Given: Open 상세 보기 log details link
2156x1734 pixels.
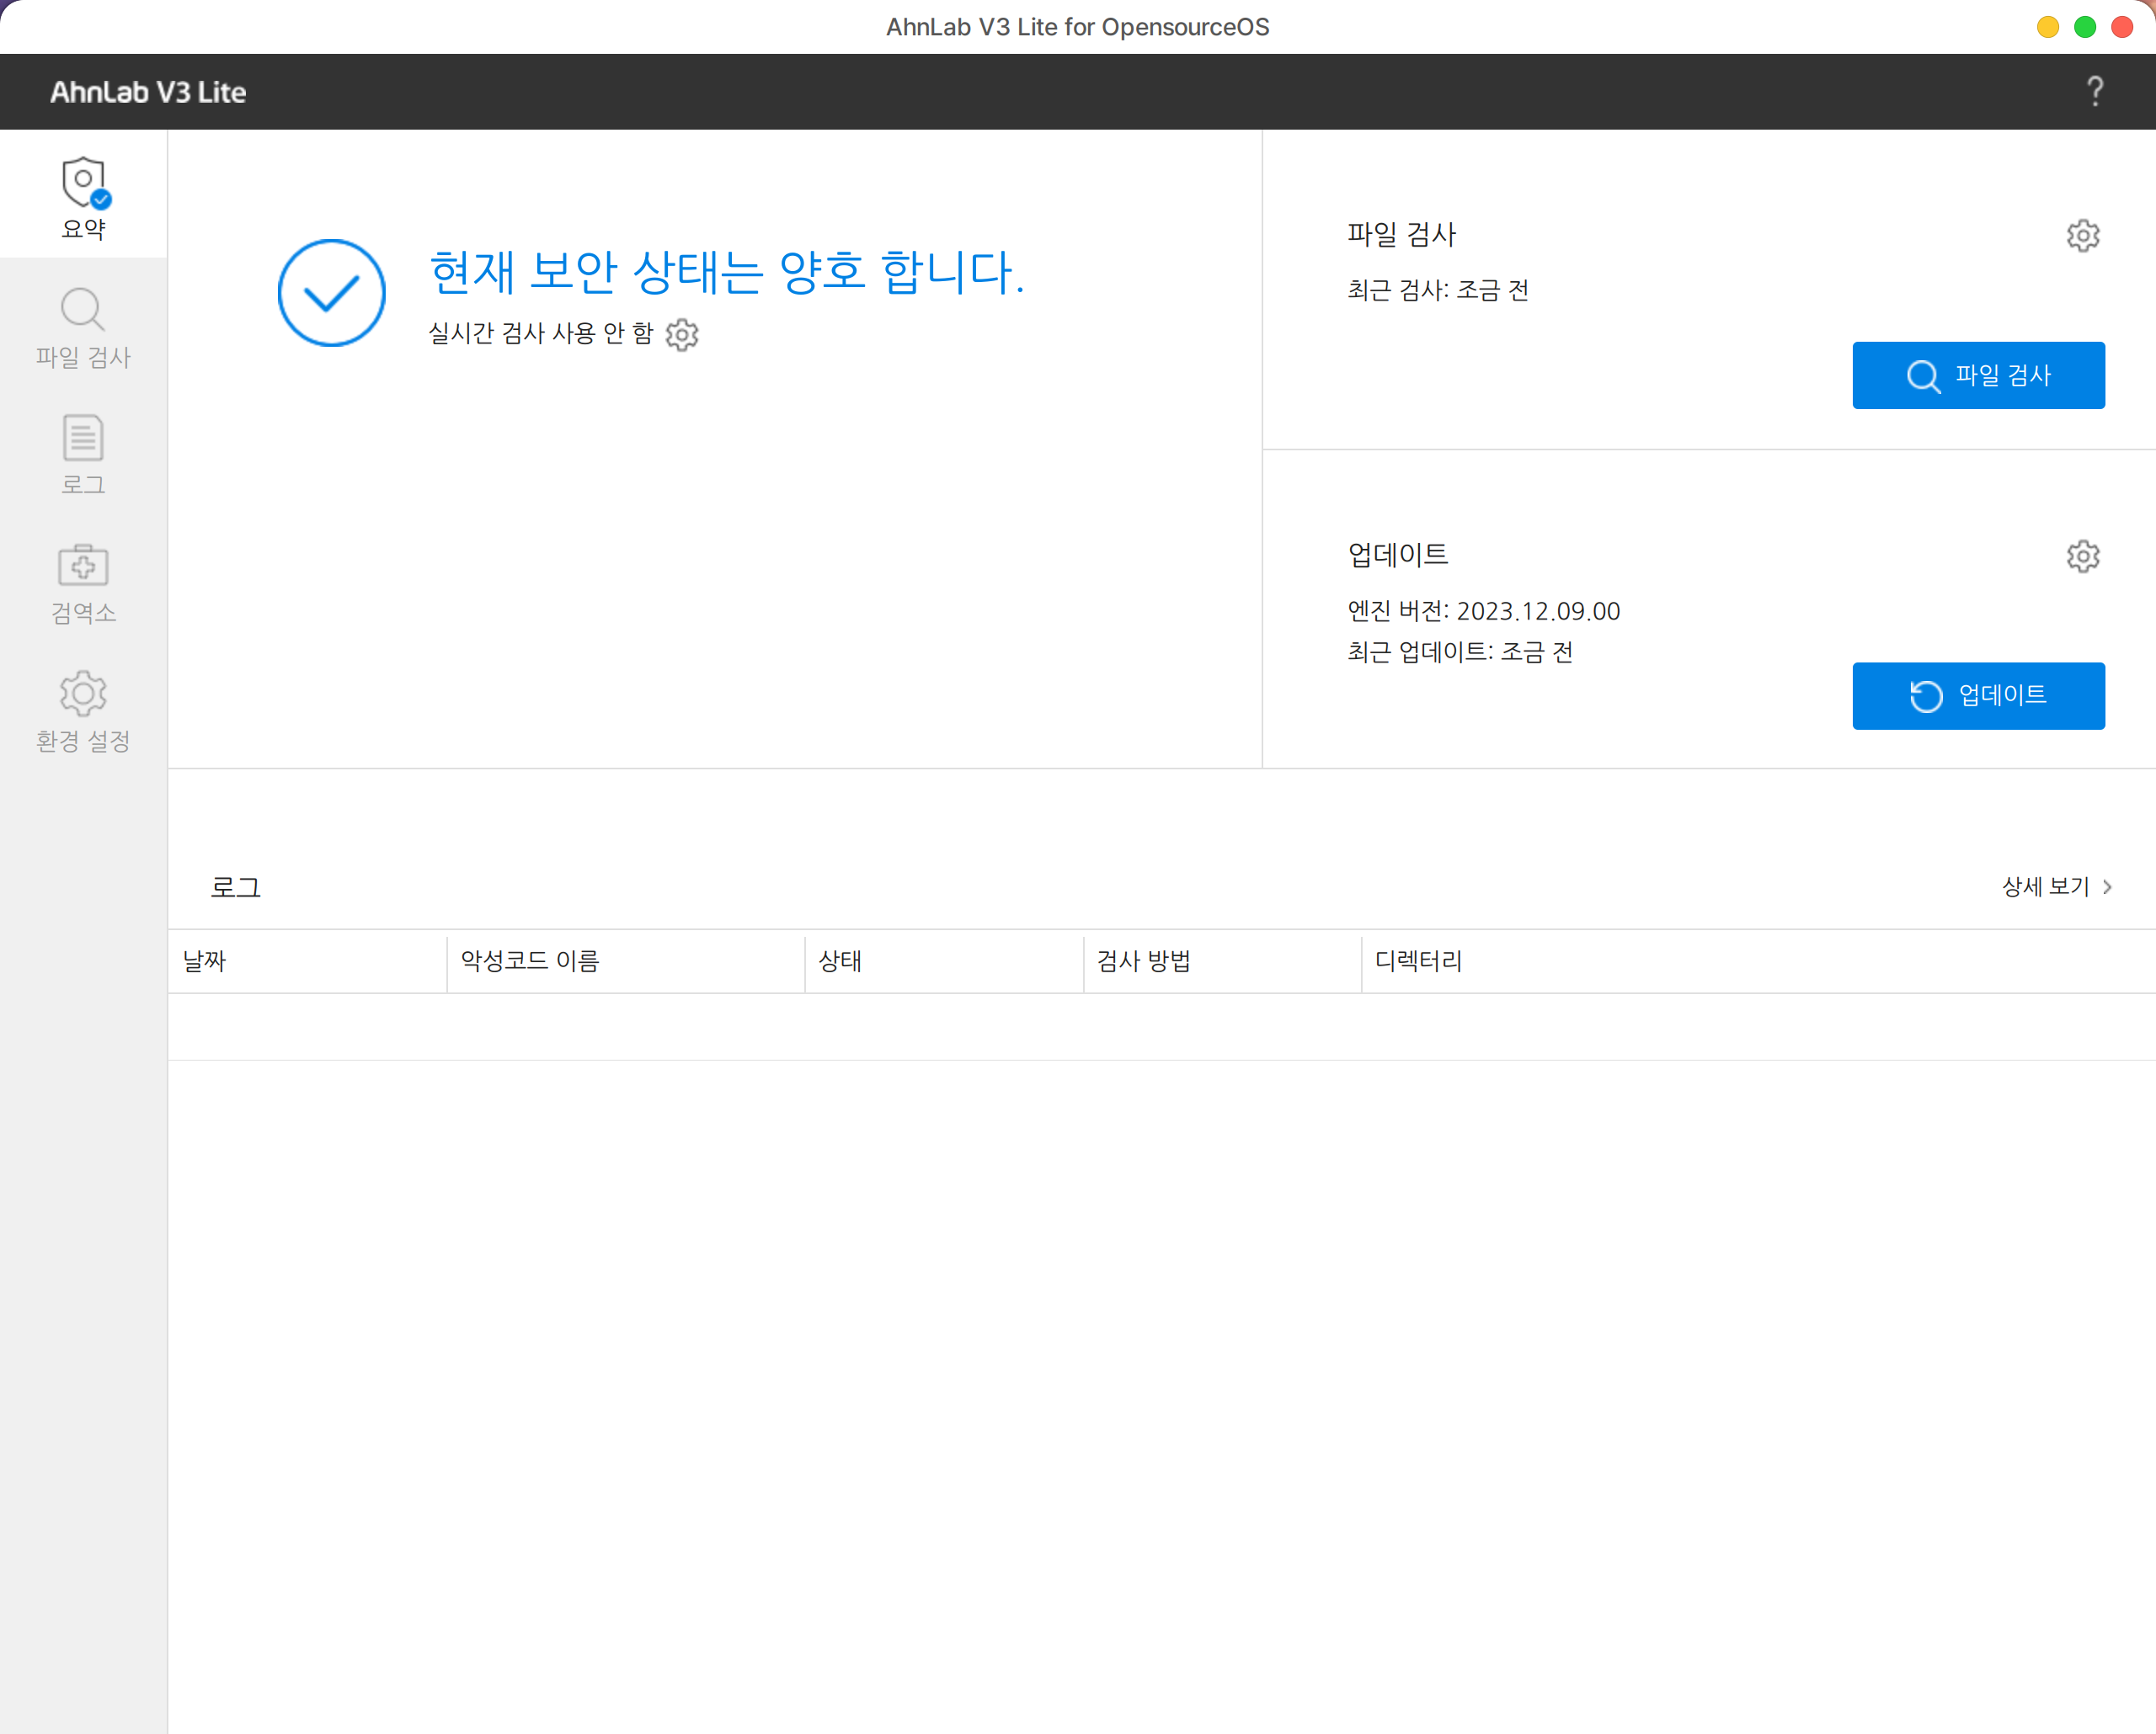Looking at the screenshot, I should (2056, 886).
